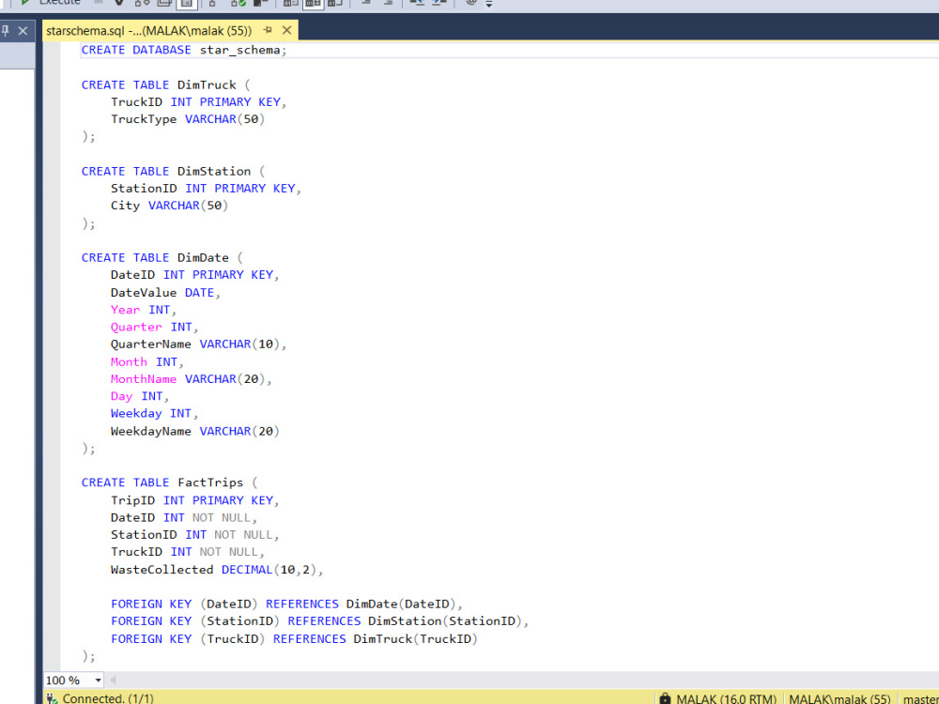This screenshot has height=704, width=939.
Task: Click the 'TruckType VARCHAR(50)' line
Action: point(188,119)
